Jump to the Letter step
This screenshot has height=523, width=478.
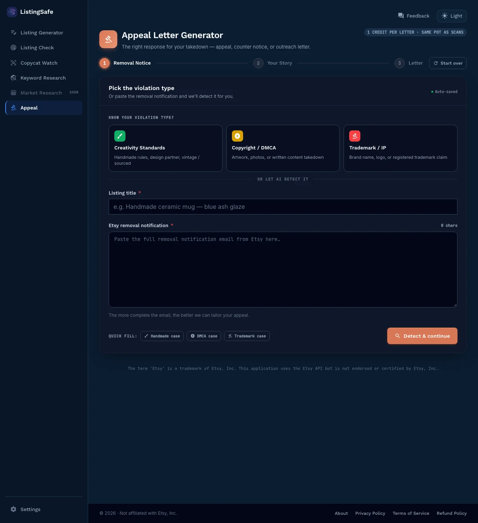409,63
